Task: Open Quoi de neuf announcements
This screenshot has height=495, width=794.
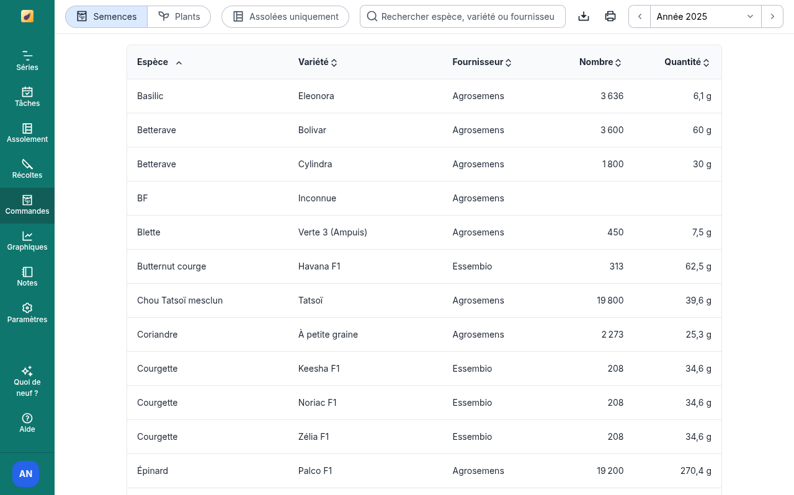Action: [27, 380]
